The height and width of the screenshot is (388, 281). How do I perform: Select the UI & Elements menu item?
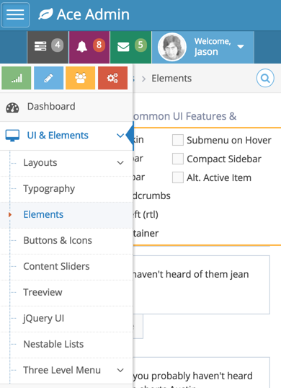click(x=66, y=136)
